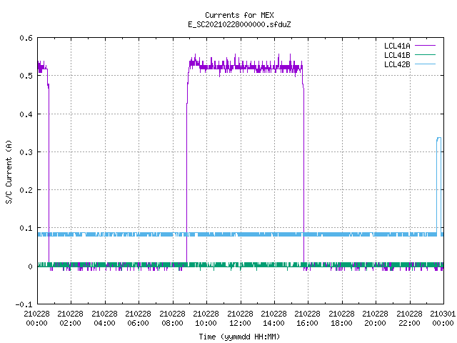Click the 0.1 y-axis tick value
This screenshot has height=343, width=457.
click(26, 228)
